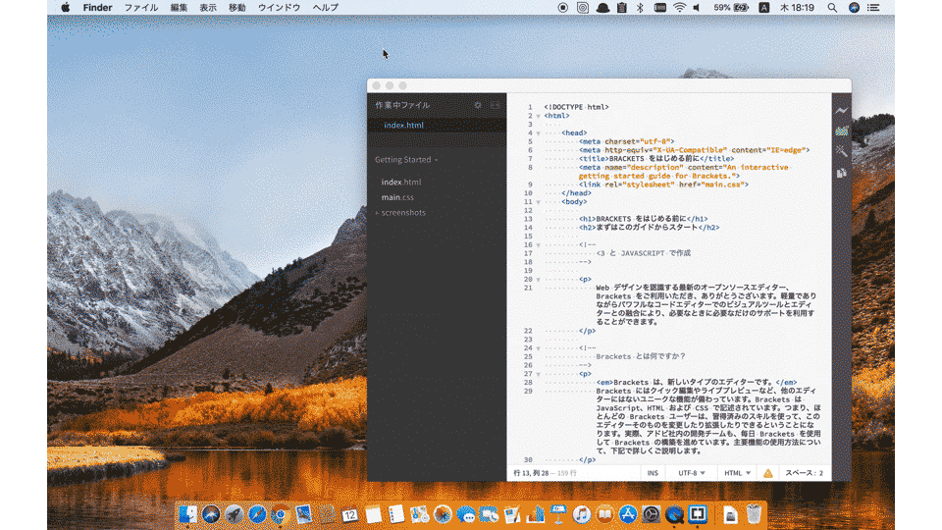The height and width of the screenshot is (530, 942).
Task: Open QuickTime Player icon in the Dock
Action: [x=674, y=514]
